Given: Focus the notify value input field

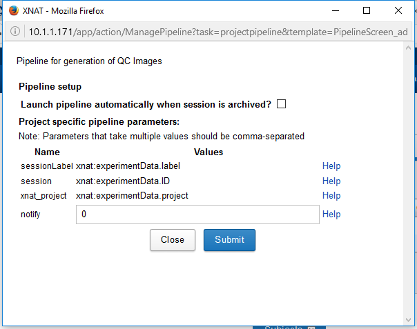Looking at the screenshot, I should coord(197,215).
